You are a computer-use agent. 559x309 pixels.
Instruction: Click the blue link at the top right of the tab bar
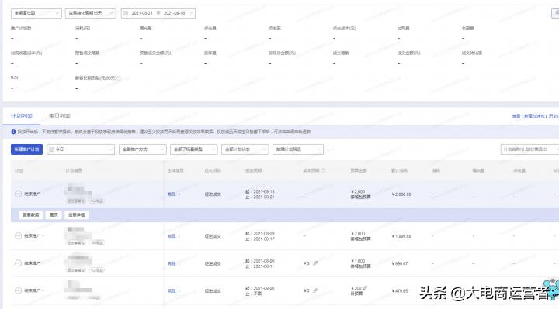click(x=535, y=116)
